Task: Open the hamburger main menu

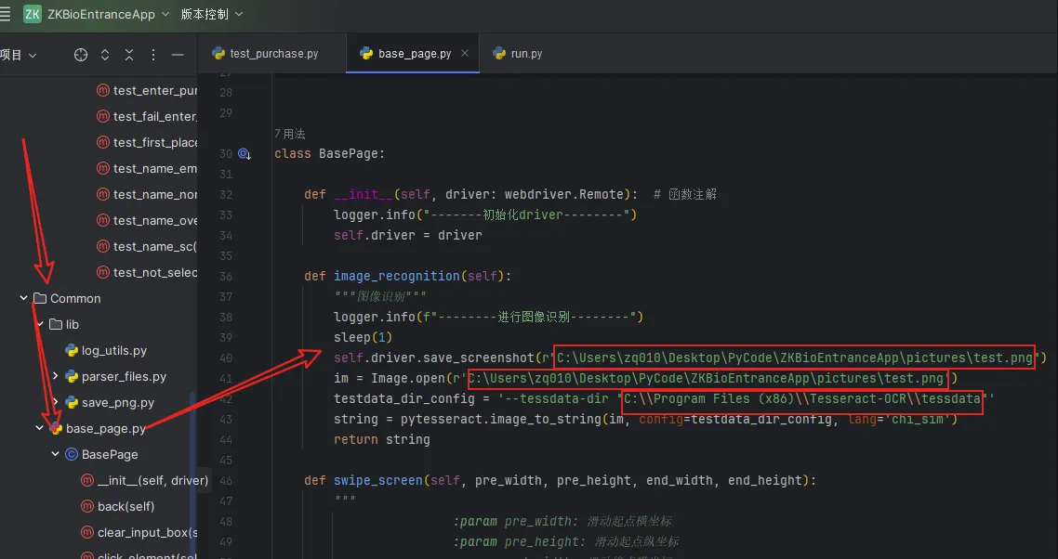Action: click(7, 14)
